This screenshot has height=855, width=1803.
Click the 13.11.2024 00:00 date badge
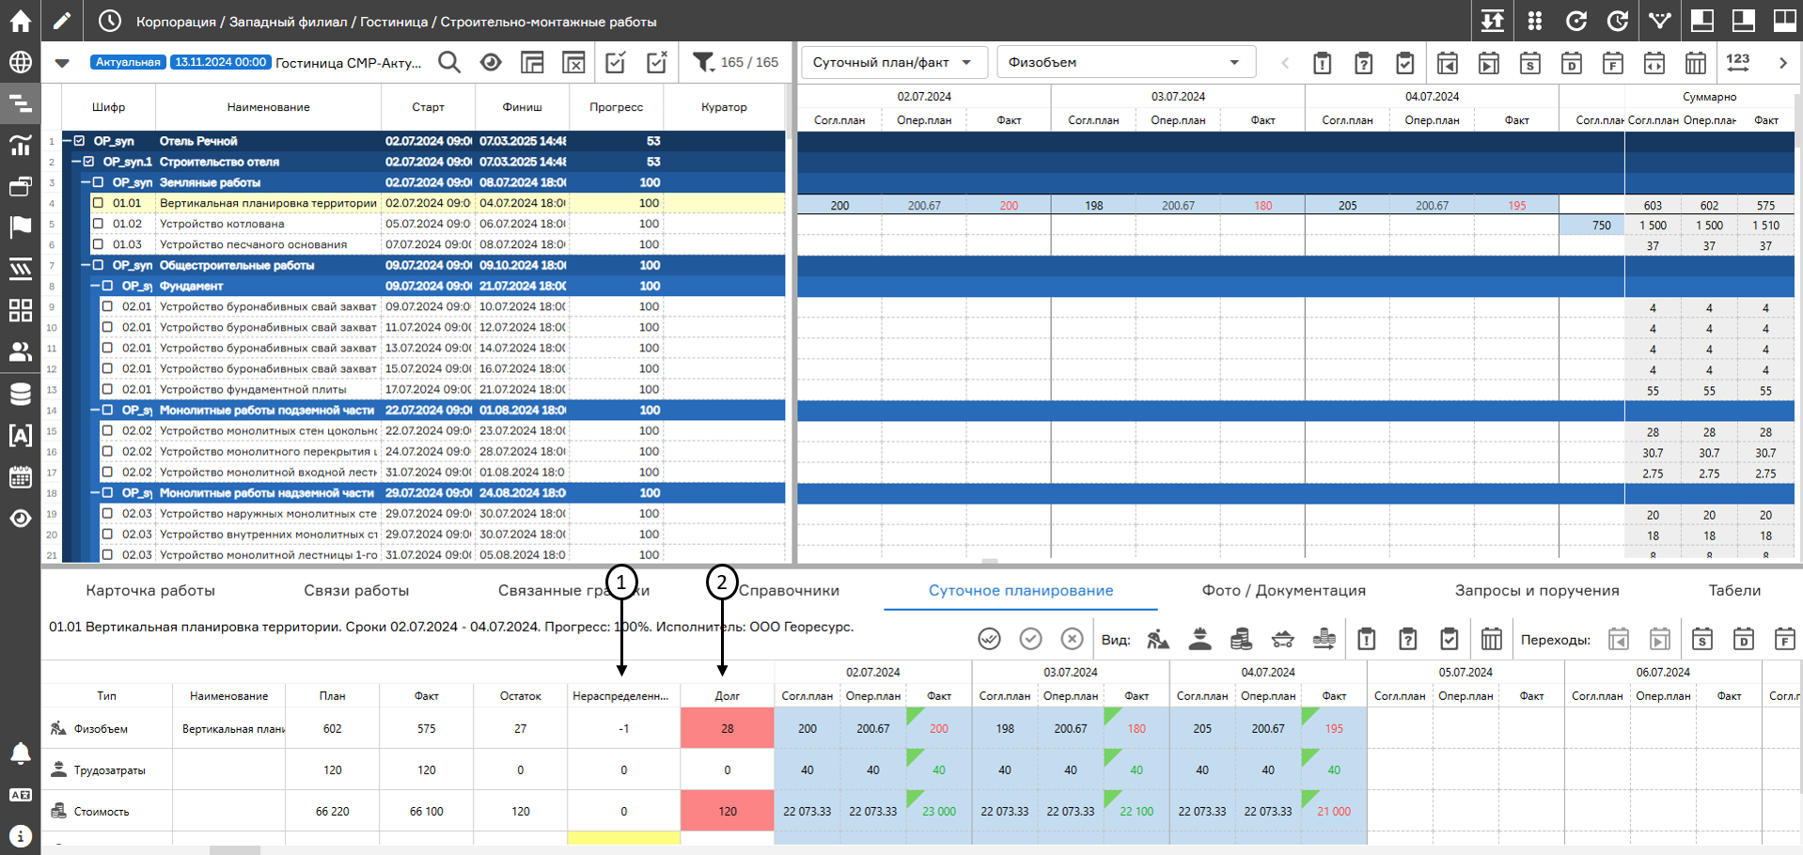coord(222,62)
